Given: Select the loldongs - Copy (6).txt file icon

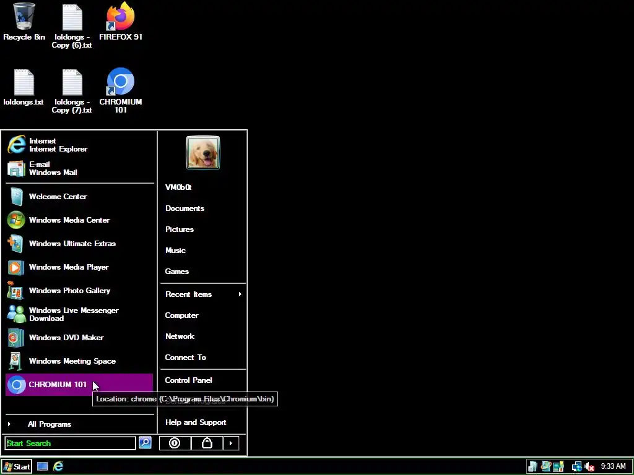Looking at the screenshot, I should [72, 25].
